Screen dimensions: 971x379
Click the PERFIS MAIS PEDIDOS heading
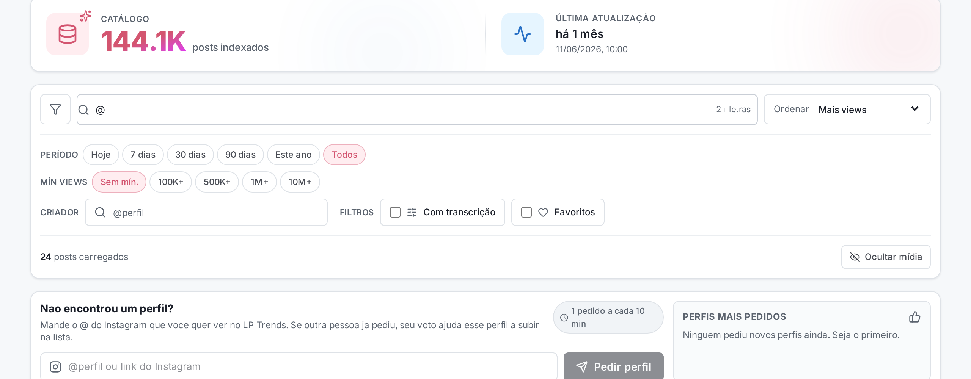[734, 317]
